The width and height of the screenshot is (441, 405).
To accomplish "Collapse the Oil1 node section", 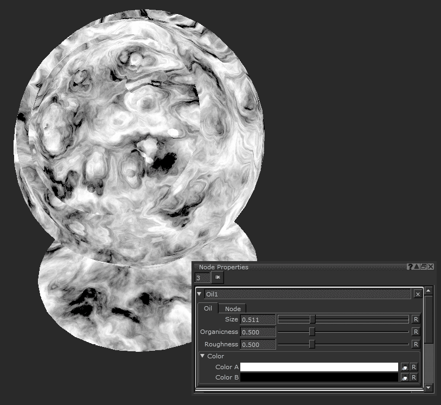I will tap(199, 294).
